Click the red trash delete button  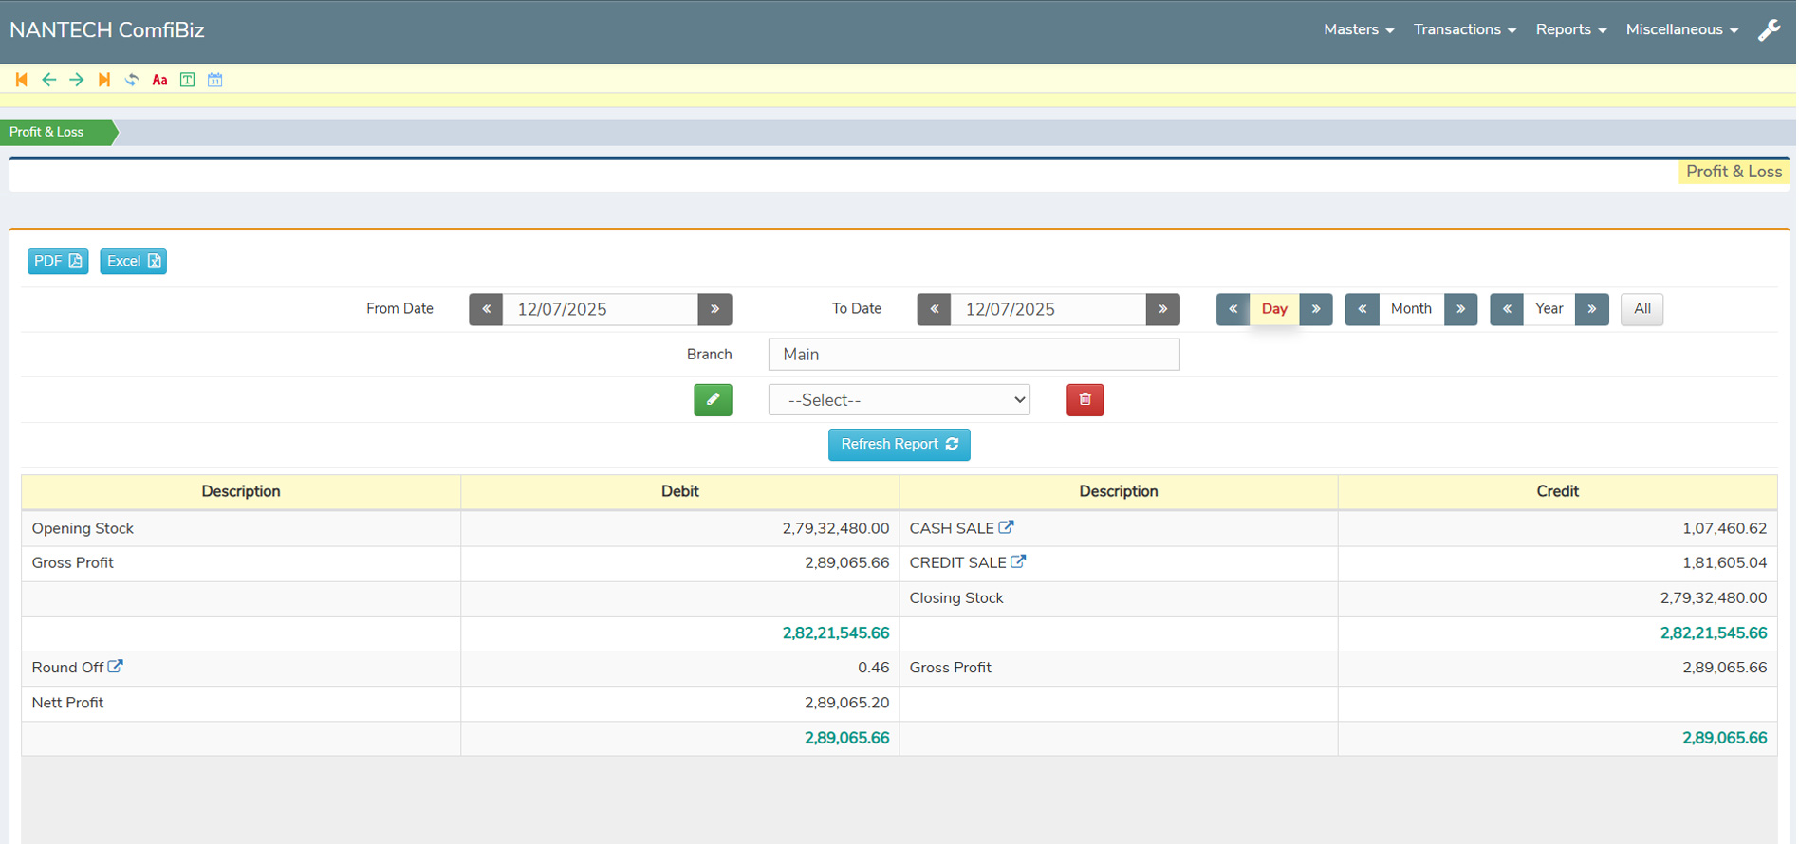tap(1085, 400)
